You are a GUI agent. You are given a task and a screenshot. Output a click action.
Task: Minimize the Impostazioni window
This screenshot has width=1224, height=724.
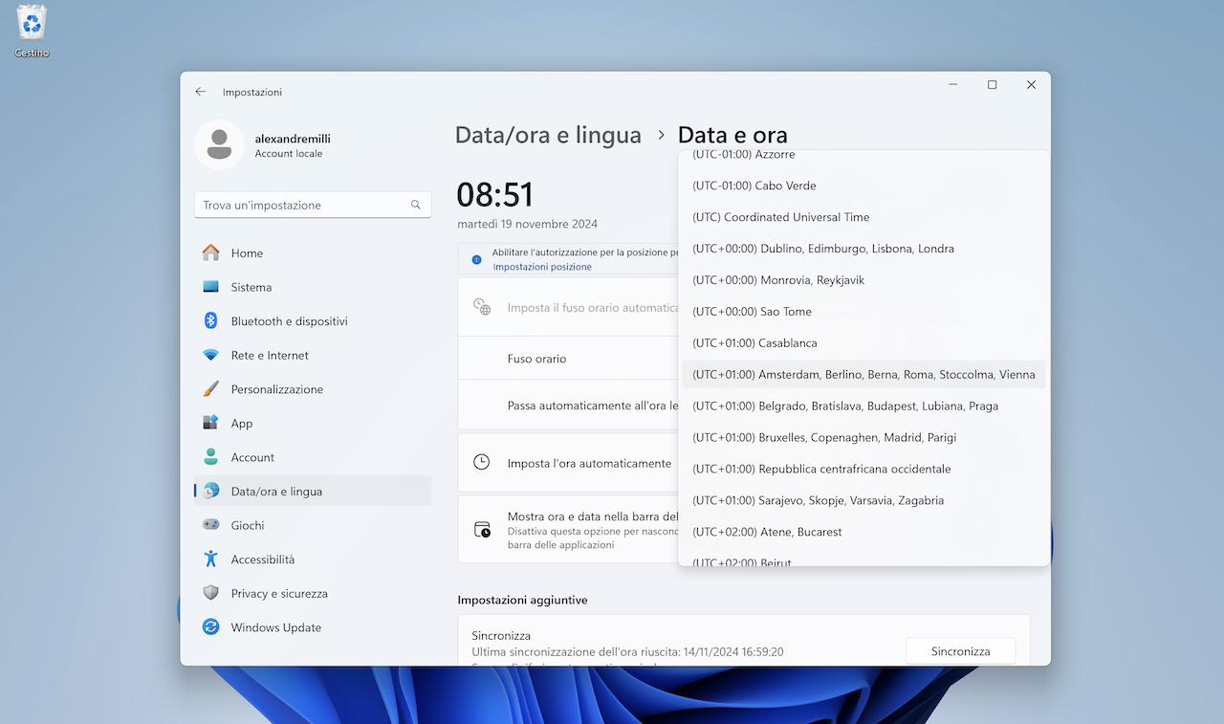(953, 85)
